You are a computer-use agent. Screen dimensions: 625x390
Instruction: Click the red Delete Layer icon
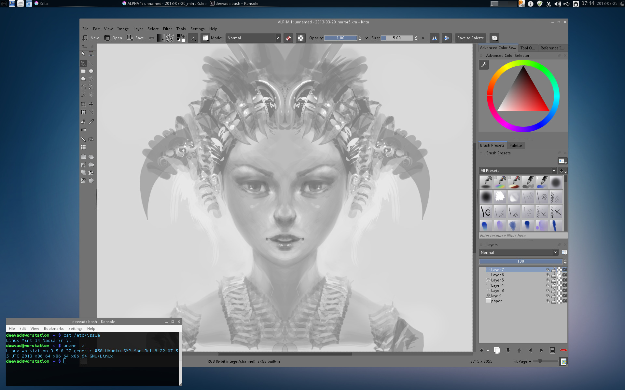pyautogui.click(x=563, y=350)
